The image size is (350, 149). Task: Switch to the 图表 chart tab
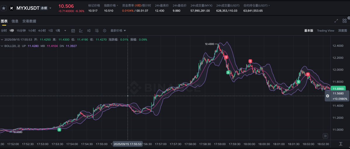coord(4,21)
